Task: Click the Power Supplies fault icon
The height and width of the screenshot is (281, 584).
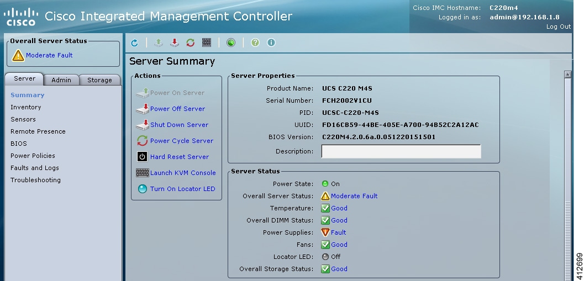Action: click(325, 232)
